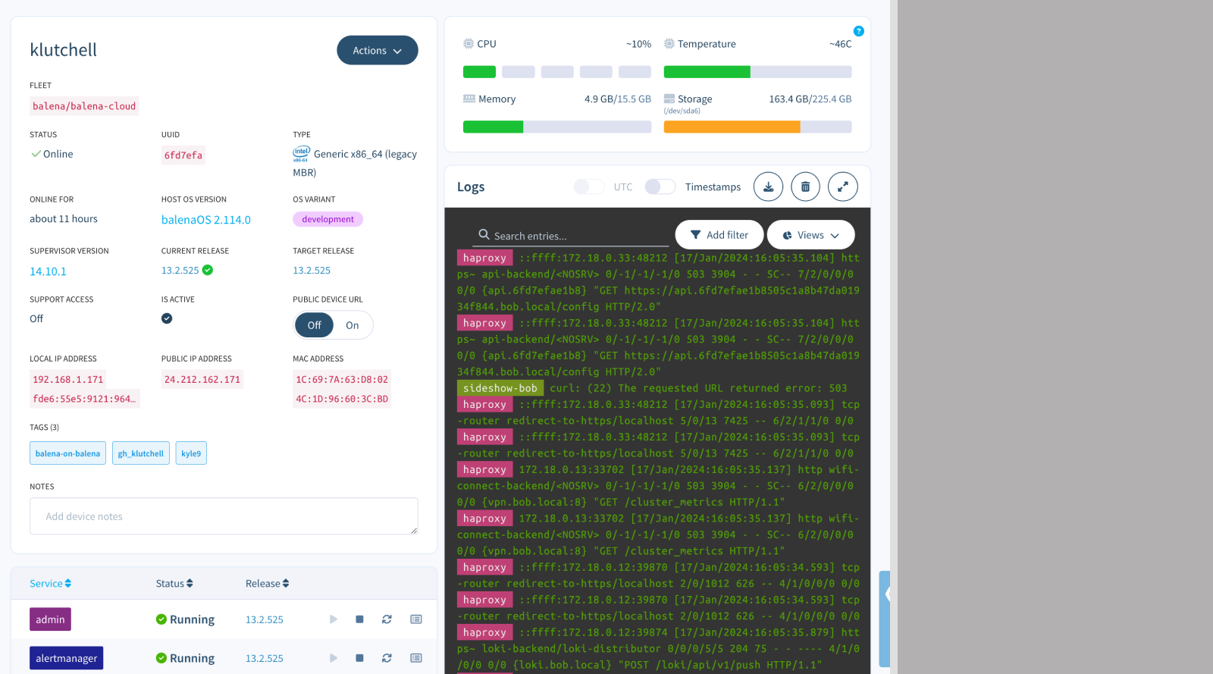Open target release 13.2.525 link
The height and width of the screenshot is (674, 1213).
[312, 270]
